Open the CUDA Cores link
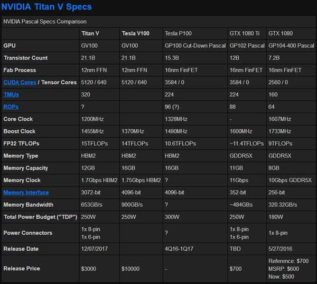 pos(20,82)
